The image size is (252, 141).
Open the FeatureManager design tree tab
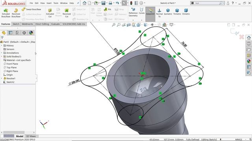pyautogui.click(x=4, y=33)
